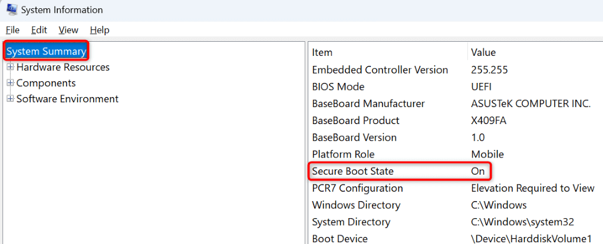
Task: Select the Windows Directory row
Action: tap(356, 205)
